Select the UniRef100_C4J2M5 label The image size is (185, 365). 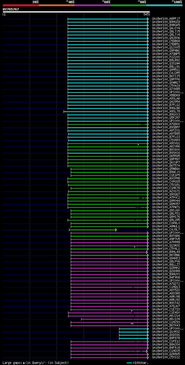(x=166, y=73)
